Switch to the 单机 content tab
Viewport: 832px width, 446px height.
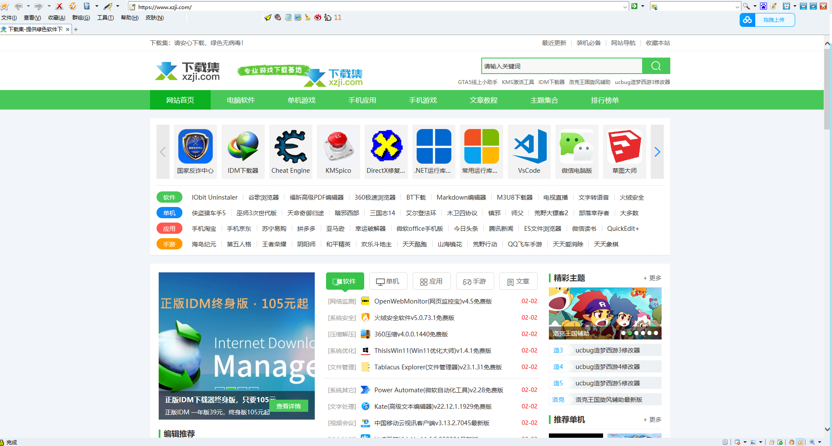click(x=388, y=281)
